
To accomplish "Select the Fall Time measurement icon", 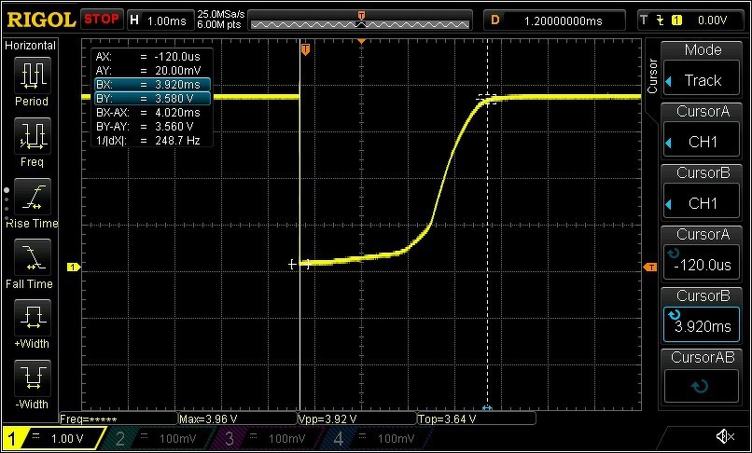I will coord(33,258).
